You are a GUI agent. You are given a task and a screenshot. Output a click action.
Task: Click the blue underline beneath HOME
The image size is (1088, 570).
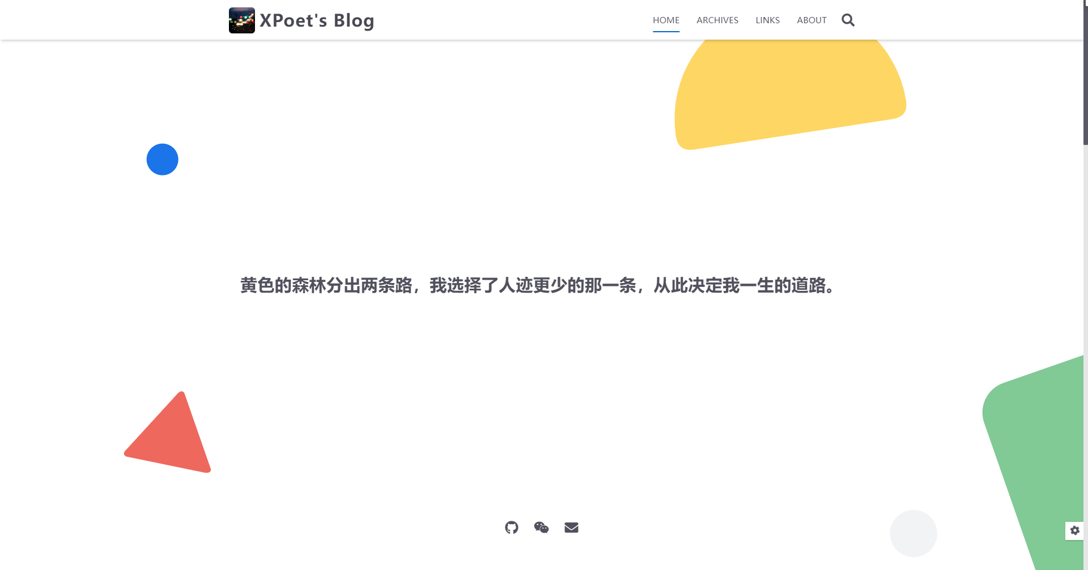(666, 32)
